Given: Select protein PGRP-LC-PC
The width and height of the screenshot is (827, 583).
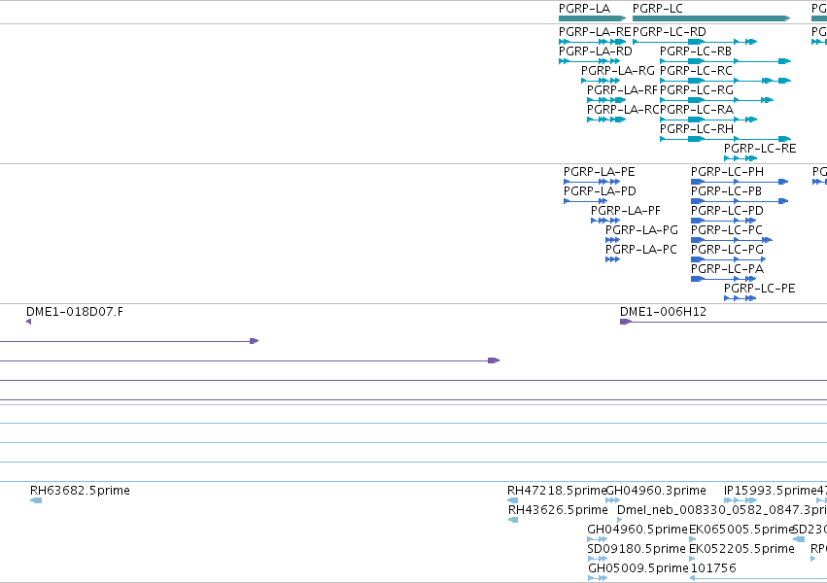Looking at the screenshot, I should click(x=732, y=240).
